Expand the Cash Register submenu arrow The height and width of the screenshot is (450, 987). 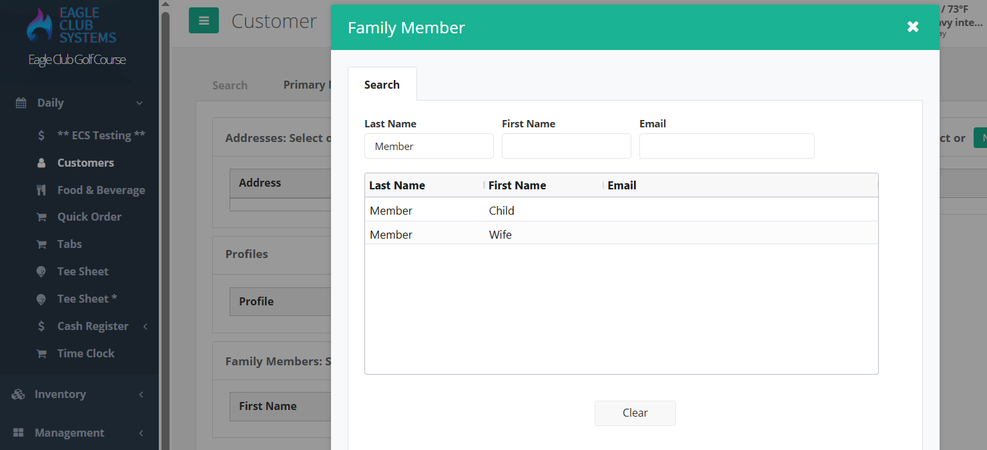pos(145,326)
